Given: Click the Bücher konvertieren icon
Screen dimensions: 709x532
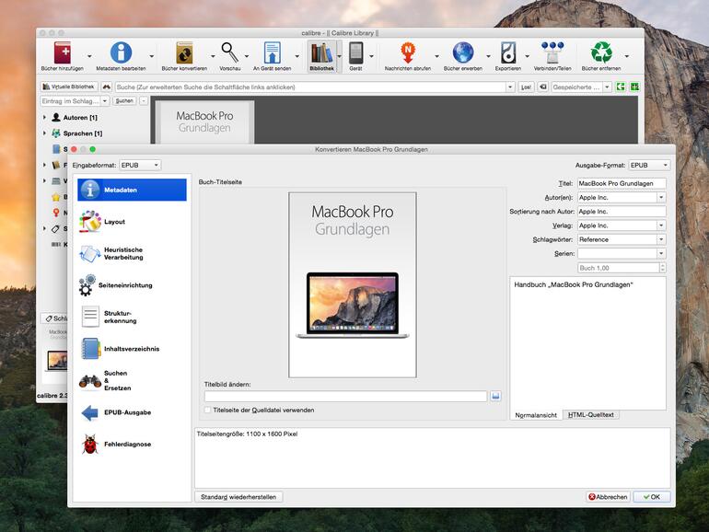Looking at the screenshot, I should tap(184, 53).
